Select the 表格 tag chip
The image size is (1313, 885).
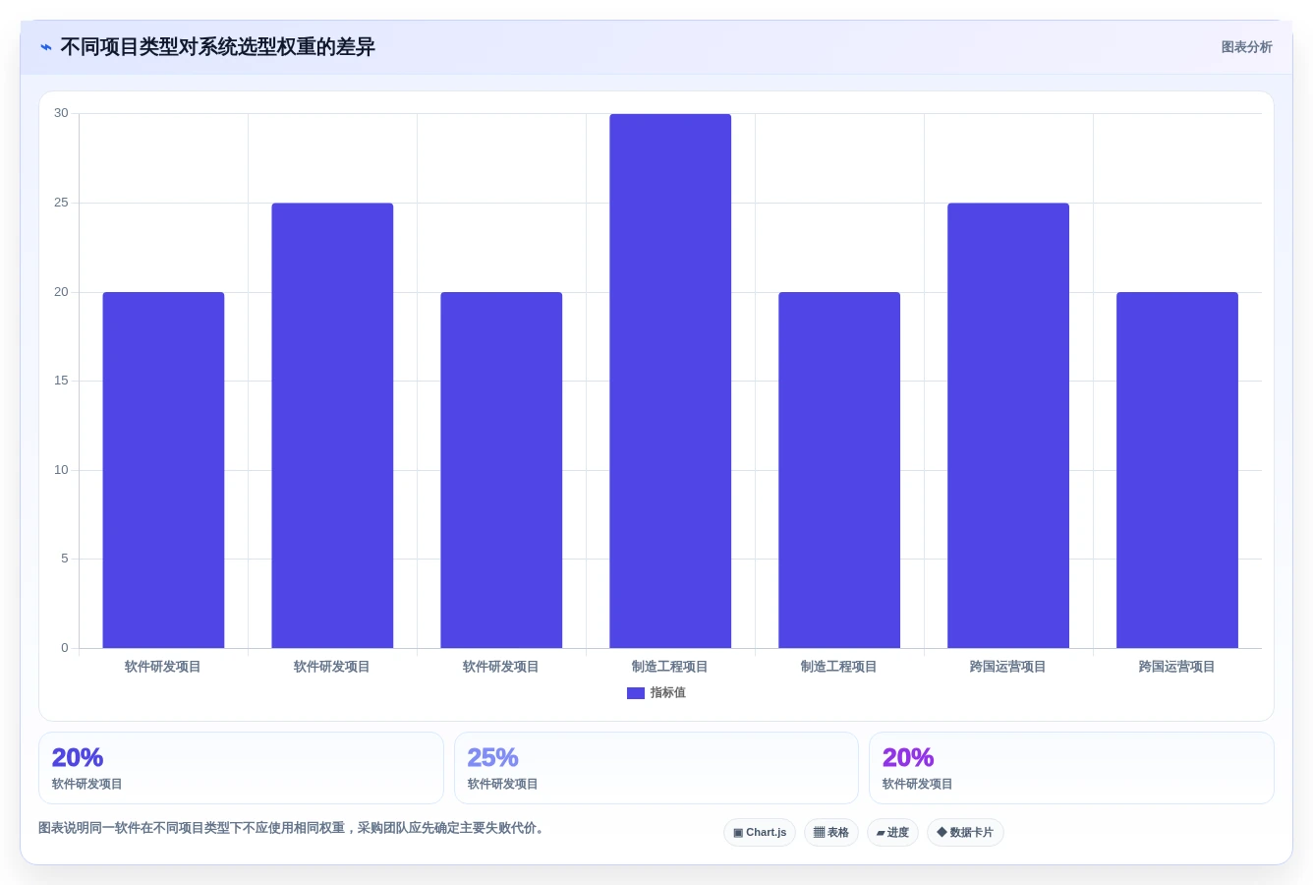831,833
